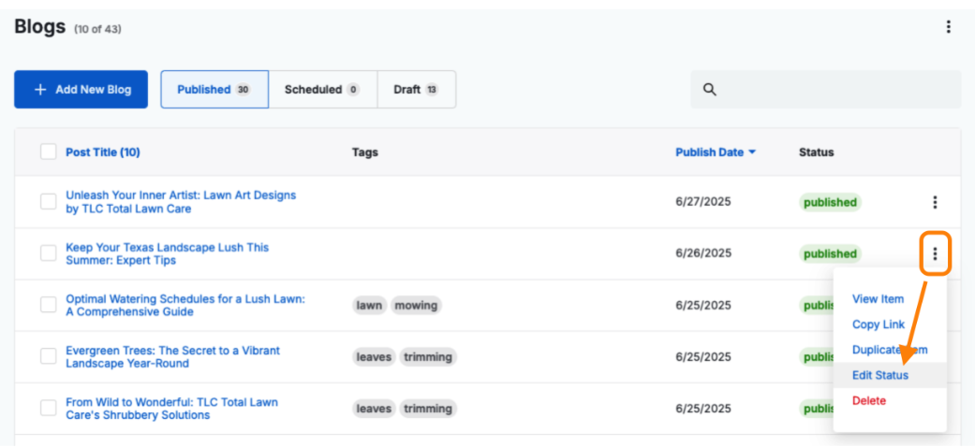Click the Publish Date sort arrow

click(751, 152)
